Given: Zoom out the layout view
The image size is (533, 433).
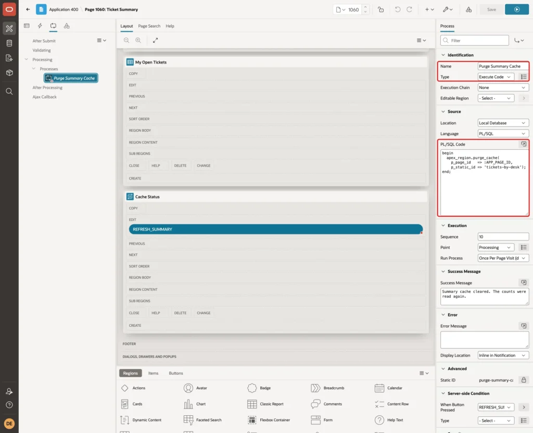Looking at the screenshot, I should [126, 40].
